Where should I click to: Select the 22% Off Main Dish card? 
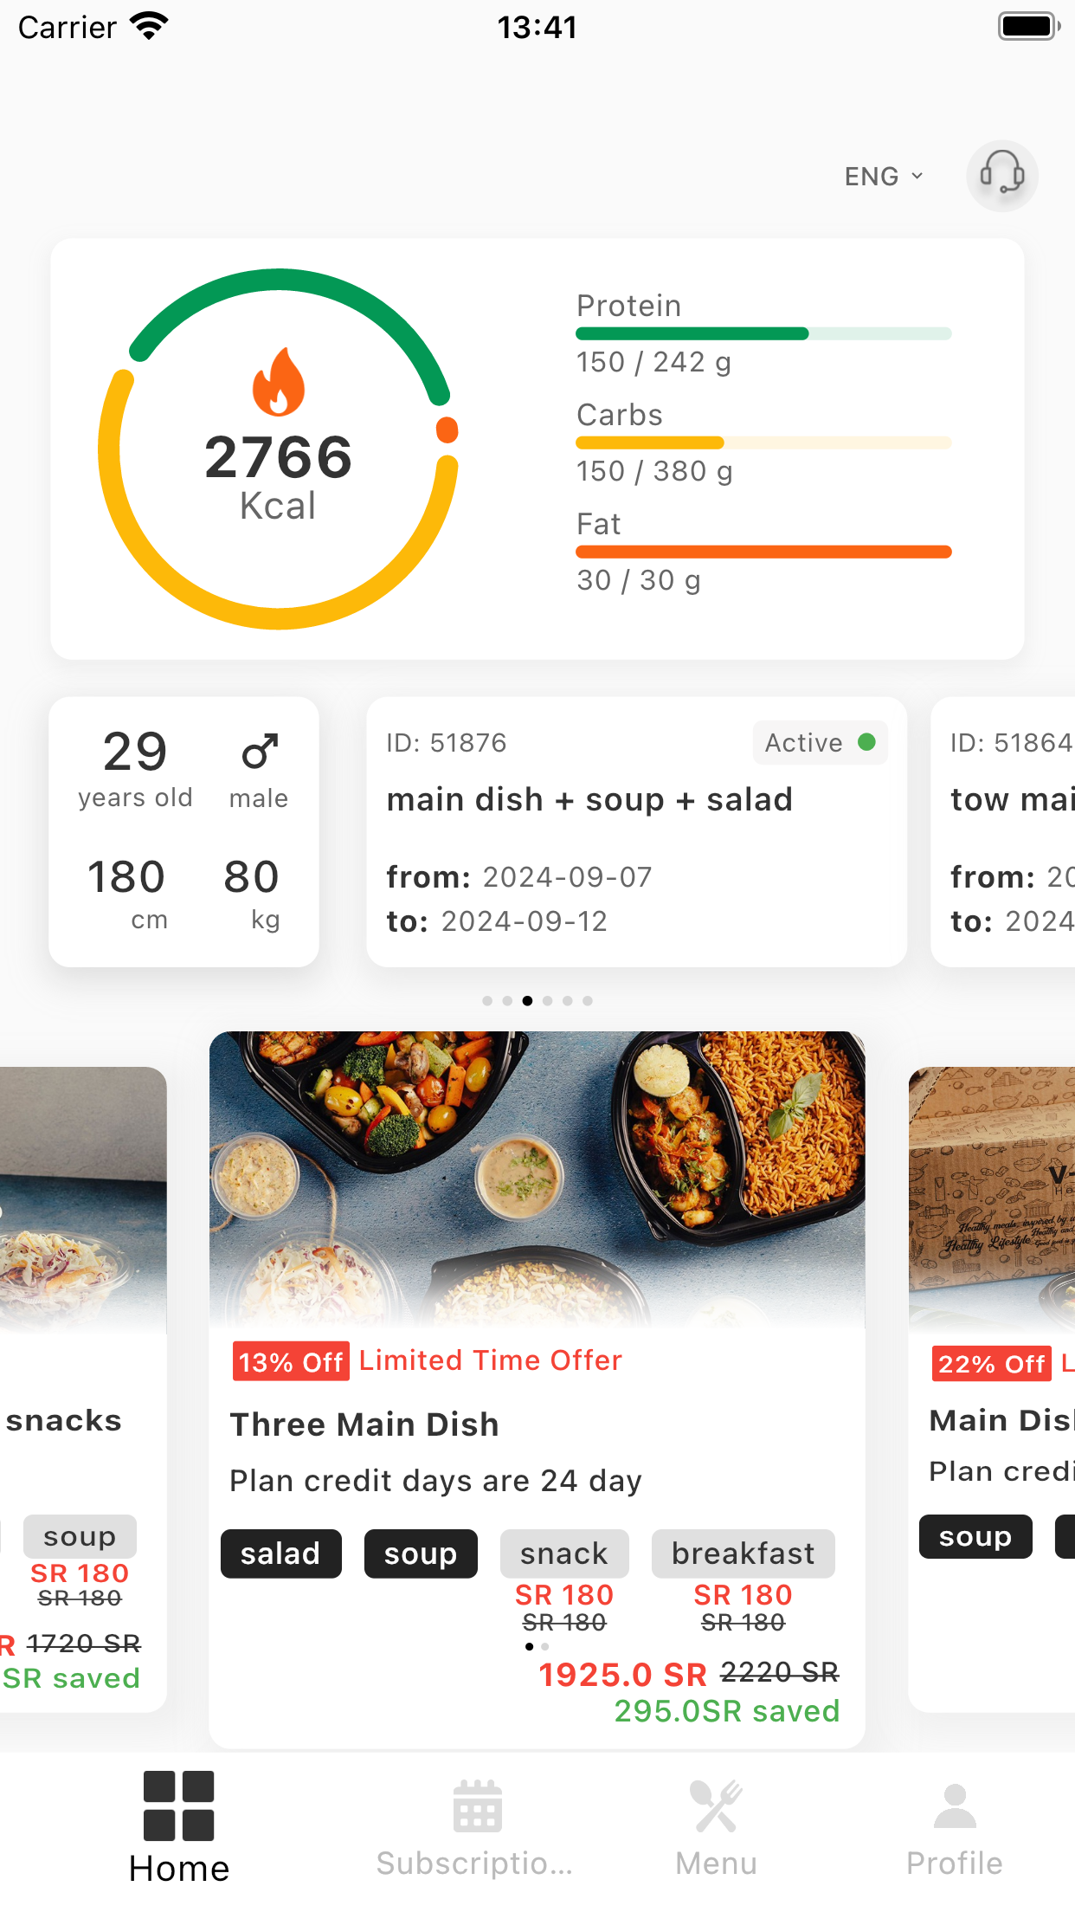pos(992,1389)
